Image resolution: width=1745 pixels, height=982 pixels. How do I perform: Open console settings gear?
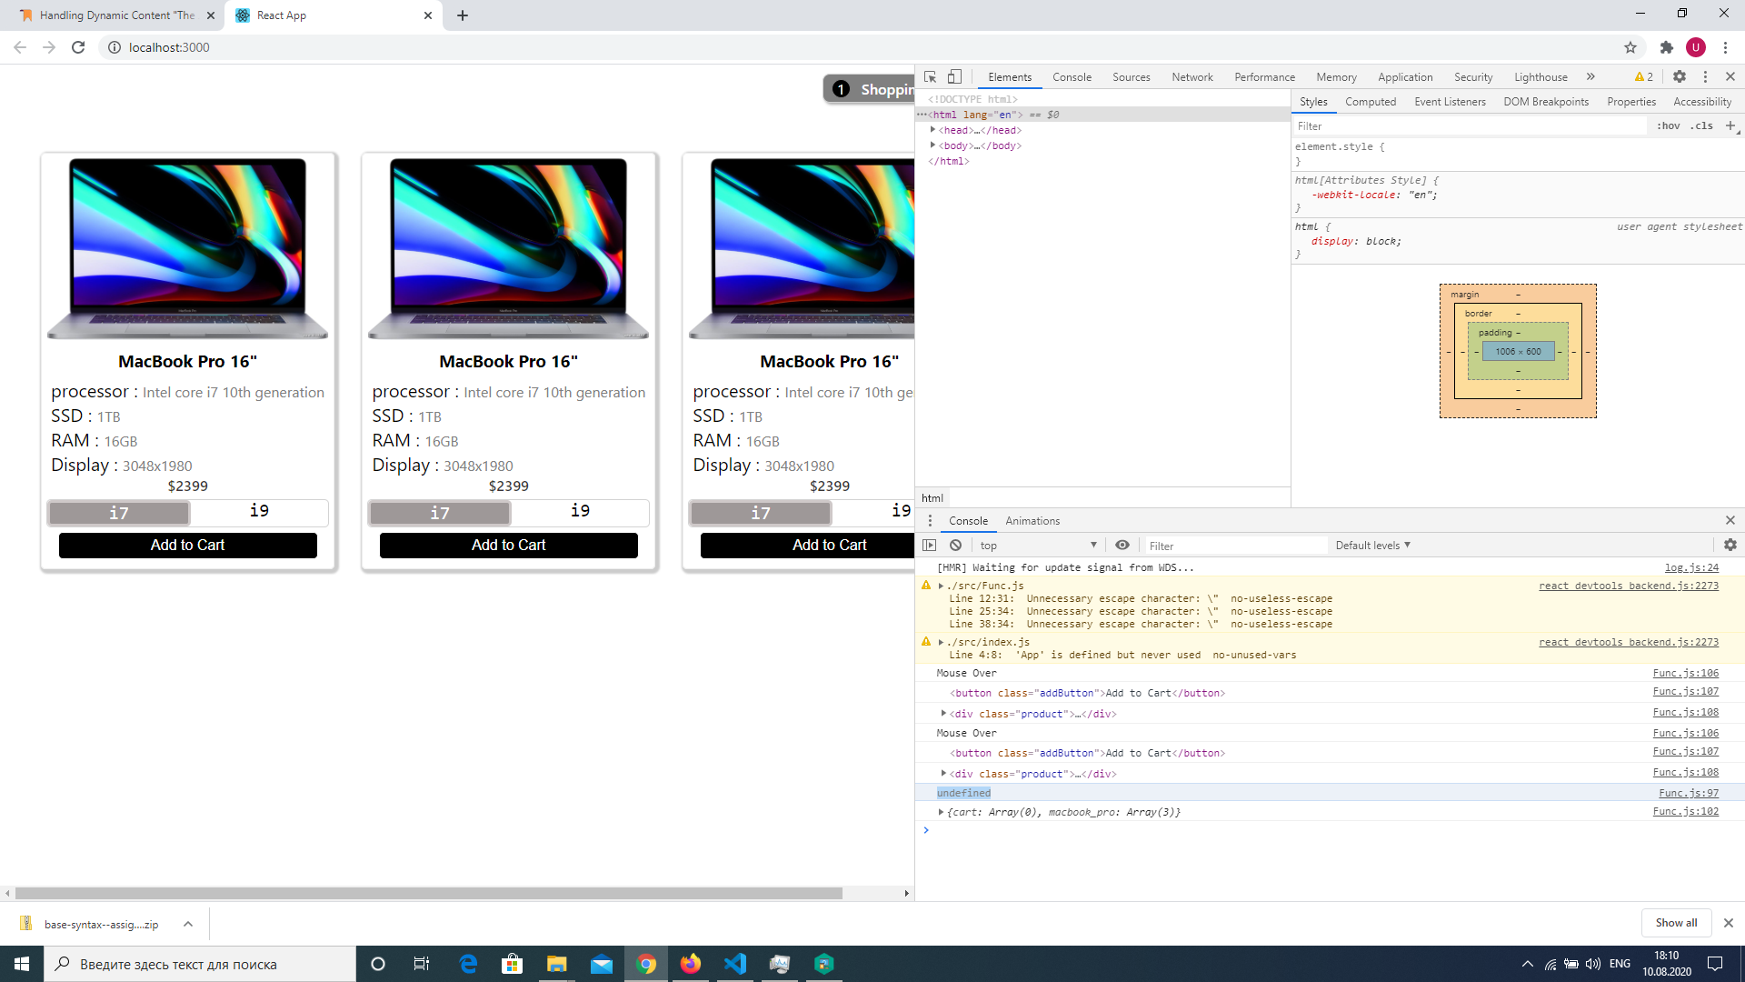coord(1730,546)
